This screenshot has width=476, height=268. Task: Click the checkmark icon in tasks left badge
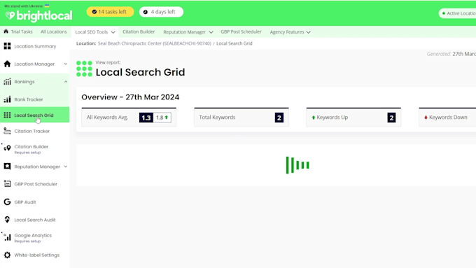94,12
